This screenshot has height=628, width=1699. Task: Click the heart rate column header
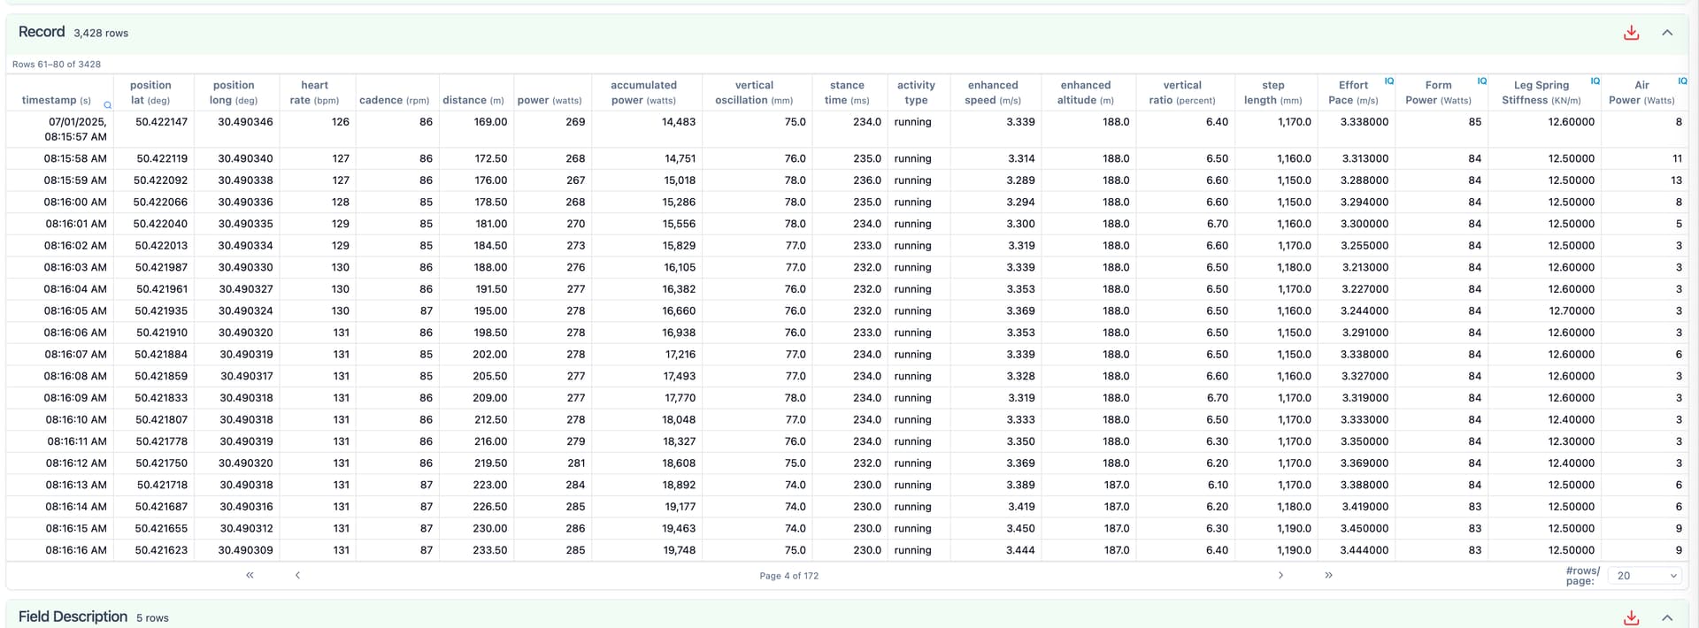click(x=314, y=92)
